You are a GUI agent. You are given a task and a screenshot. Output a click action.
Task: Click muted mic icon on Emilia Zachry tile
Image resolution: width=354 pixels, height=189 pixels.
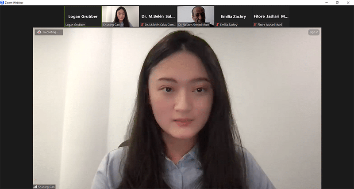tap(217, 25)
